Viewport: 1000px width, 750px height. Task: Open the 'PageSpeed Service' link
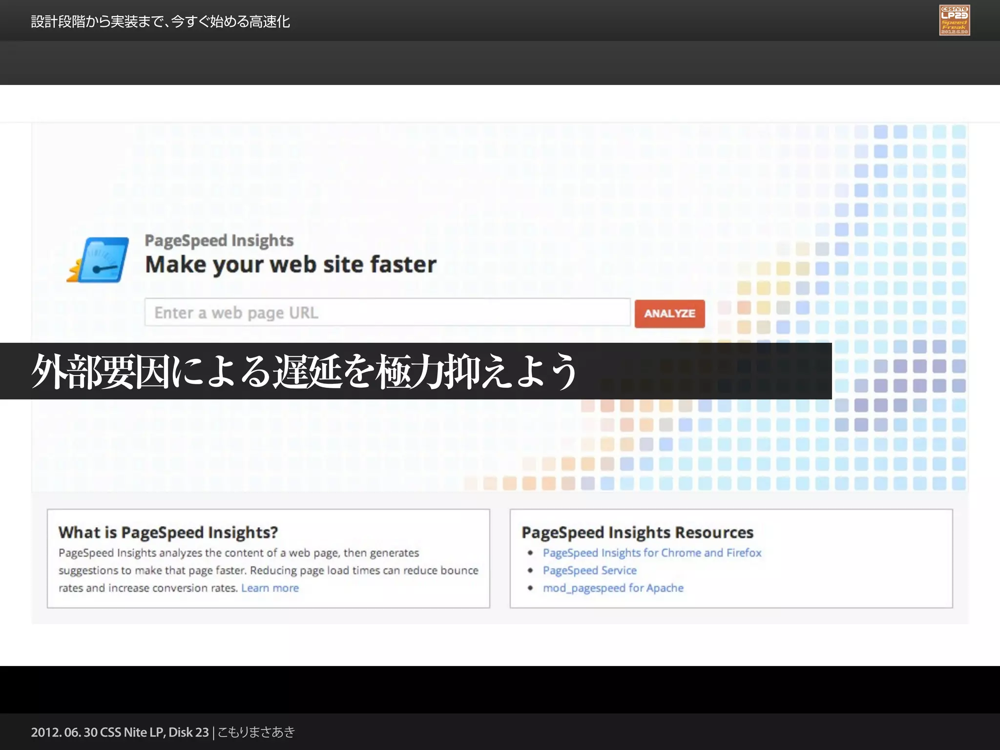click(x=590, y=570)
